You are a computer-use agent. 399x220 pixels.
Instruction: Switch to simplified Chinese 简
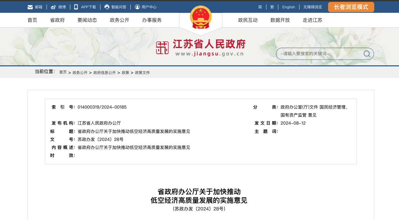click(260, 7)
